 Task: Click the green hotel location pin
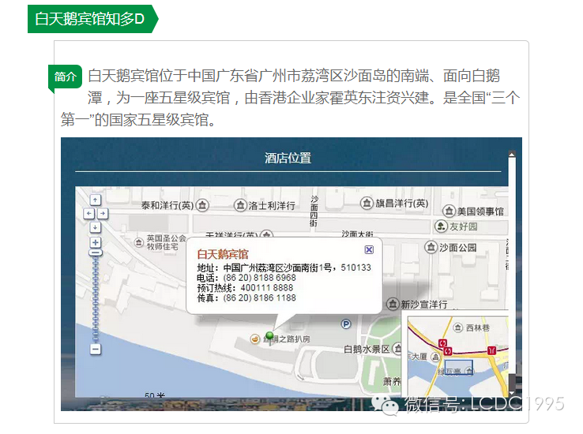tap(270, 338)
